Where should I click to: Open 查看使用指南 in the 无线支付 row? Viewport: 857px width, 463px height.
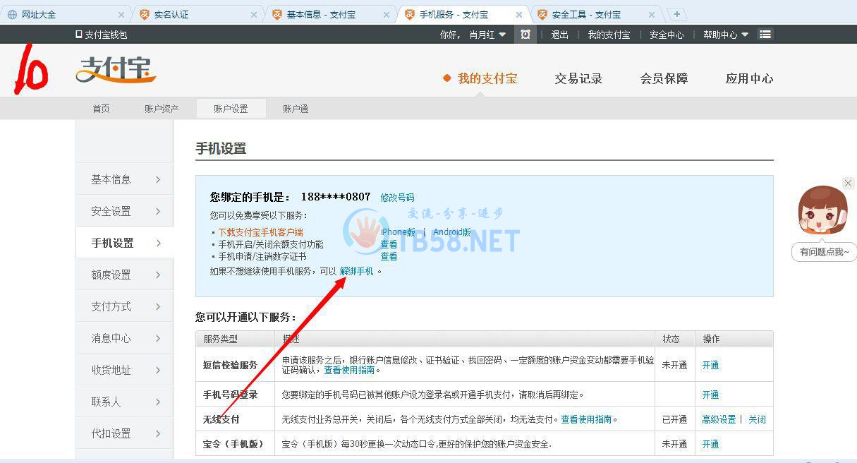(x=586, y=419)
